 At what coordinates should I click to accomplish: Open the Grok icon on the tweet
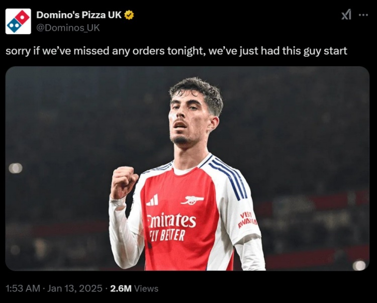click(x=346, y=15)
